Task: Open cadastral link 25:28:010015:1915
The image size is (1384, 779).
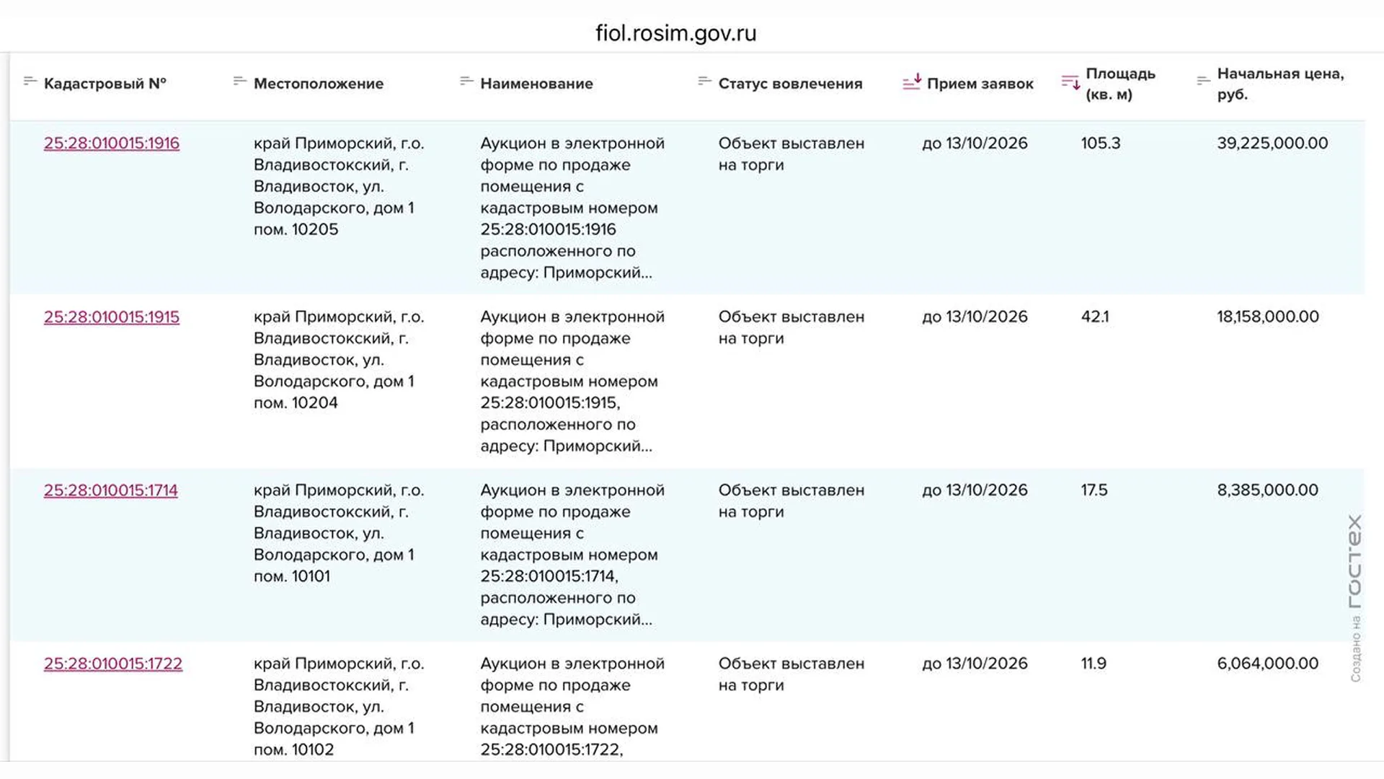Action: (x=112, y=317)
